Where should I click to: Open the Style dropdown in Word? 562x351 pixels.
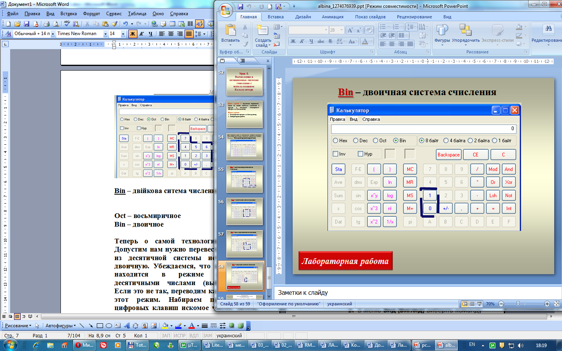click(53, 34)
